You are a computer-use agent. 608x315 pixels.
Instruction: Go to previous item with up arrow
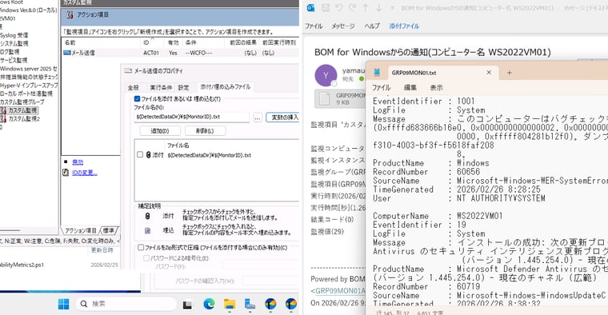[x=366, y=8]
